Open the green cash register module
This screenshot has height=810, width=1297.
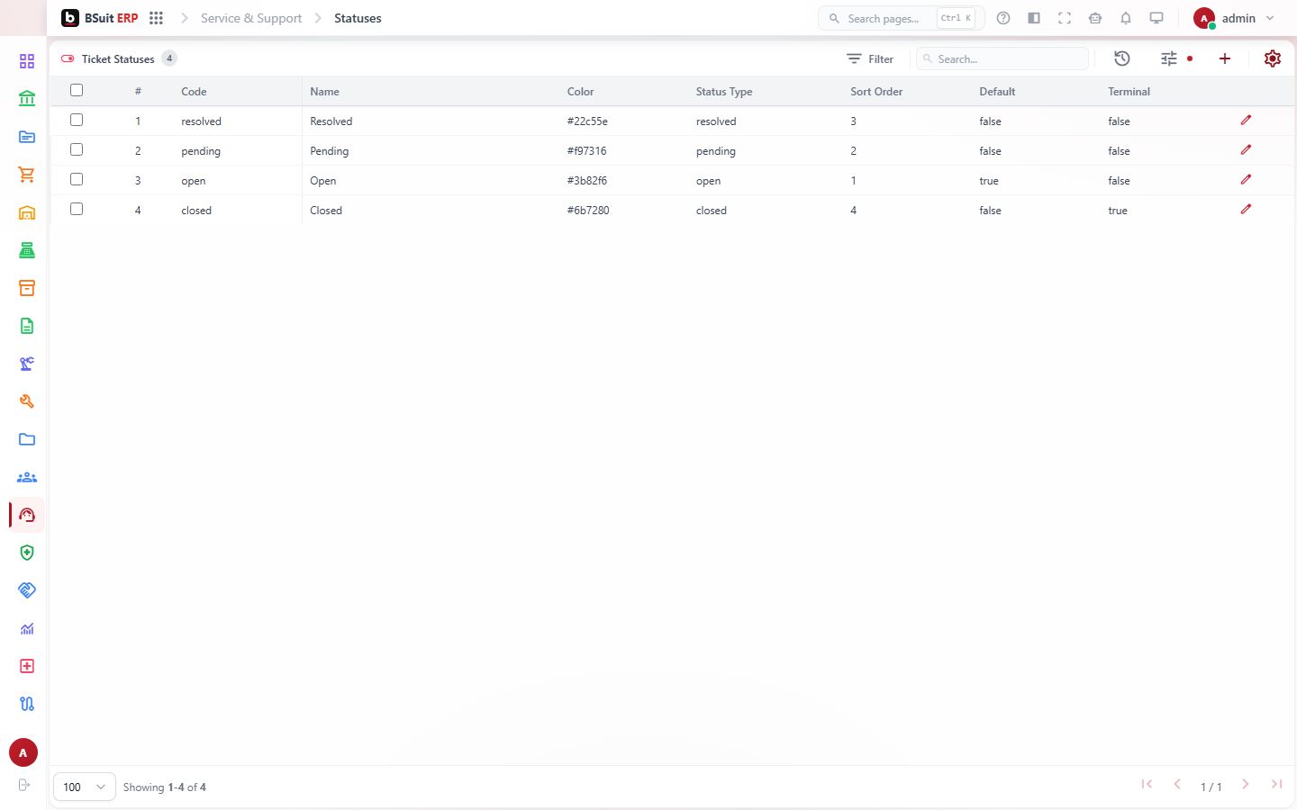27,250
